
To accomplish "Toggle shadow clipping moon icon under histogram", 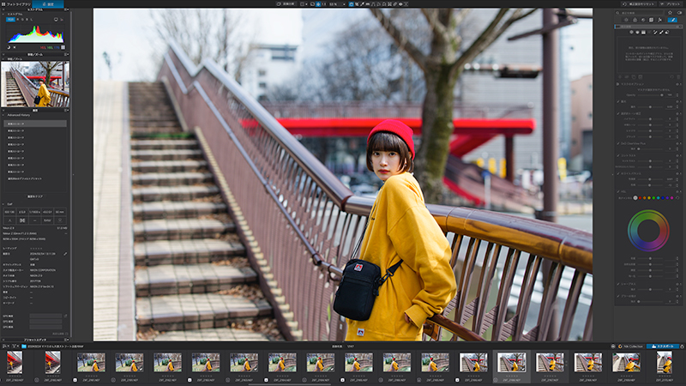I will coord(9,47).
